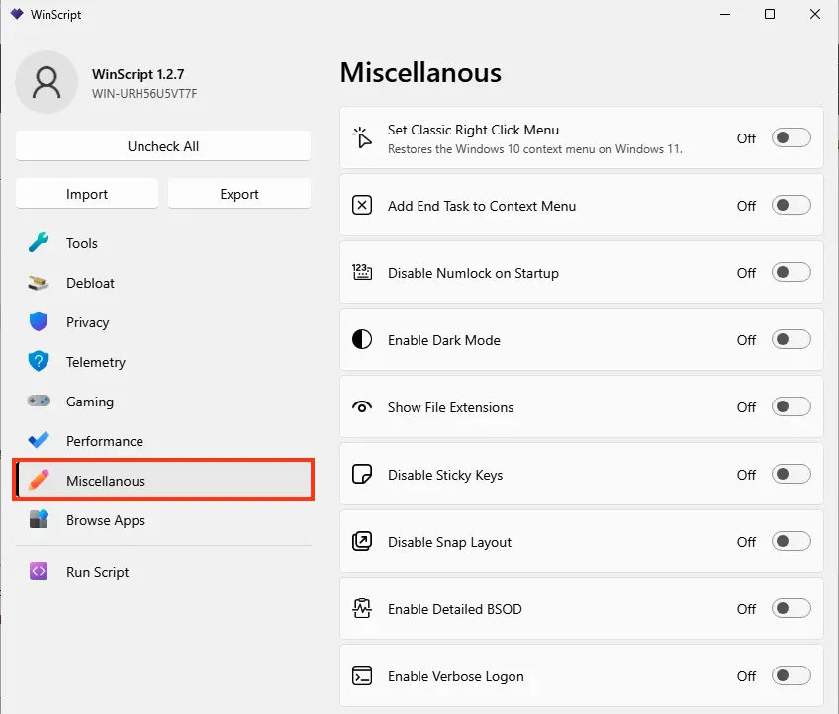Click 'Restores the Windows 10 context menu' description
The width and height of the screenshot is (839, 714).
[x=534, y=149]
